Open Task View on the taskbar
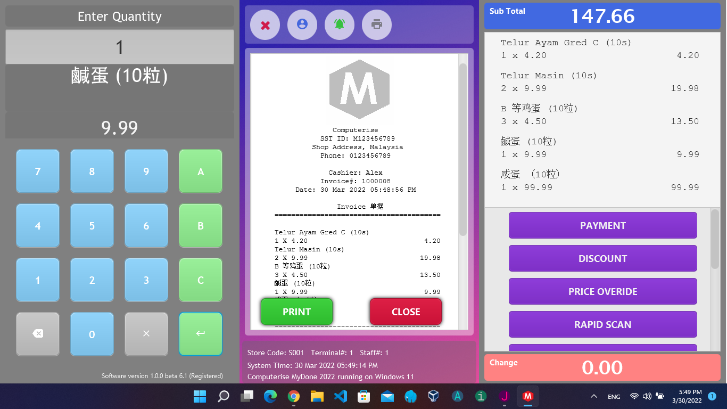Viewport: 727px width, 409px height. point(247,396)
